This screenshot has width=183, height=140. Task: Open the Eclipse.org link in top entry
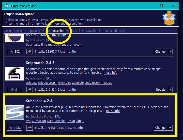click(x=37, y=40)
